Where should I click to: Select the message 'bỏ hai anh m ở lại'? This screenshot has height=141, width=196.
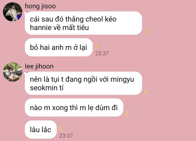click(59, 47)
